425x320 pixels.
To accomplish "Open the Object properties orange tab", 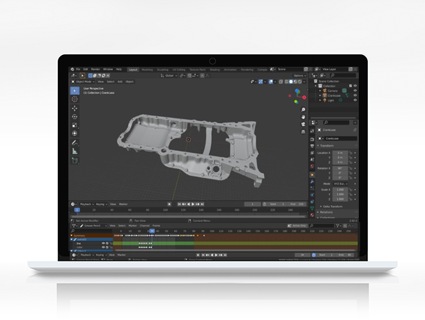I will (312, 175).
